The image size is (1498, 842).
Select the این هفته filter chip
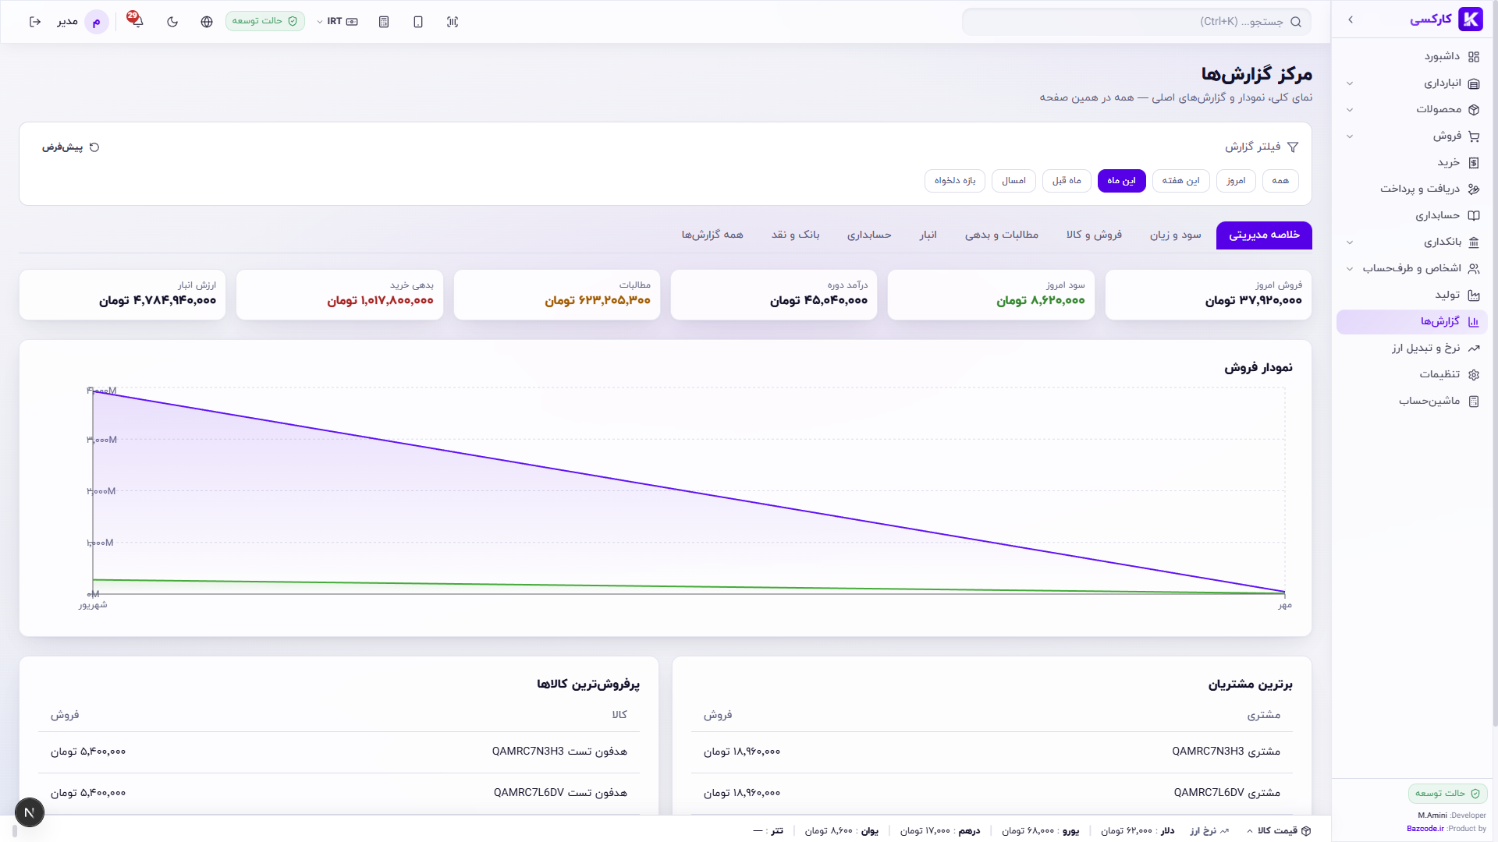1180,181
